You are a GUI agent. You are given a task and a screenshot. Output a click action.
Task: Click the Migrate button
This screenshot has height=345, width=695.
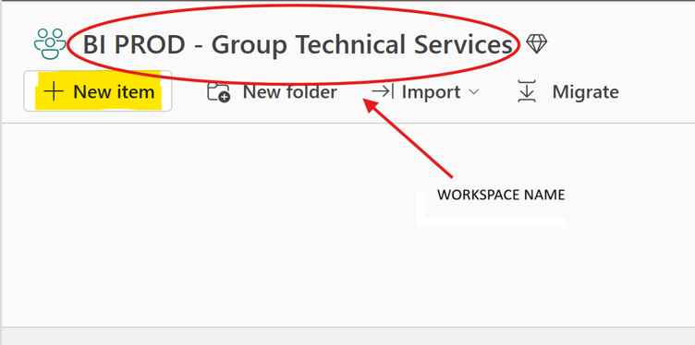567,92
